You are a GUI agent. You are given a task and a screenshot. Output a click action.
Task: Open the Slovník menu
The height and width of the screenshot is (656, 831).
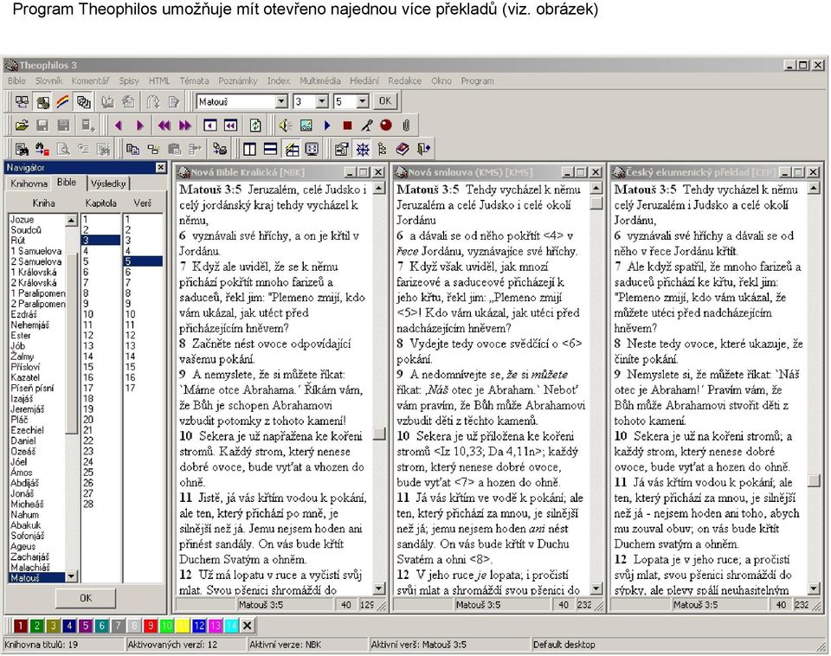point(48,80)
